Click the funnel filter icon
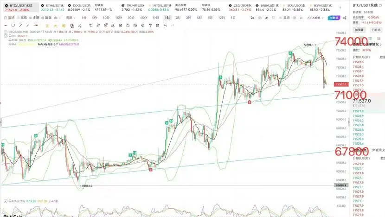Viewport: 385px width, 217px height. pos(150,26)
